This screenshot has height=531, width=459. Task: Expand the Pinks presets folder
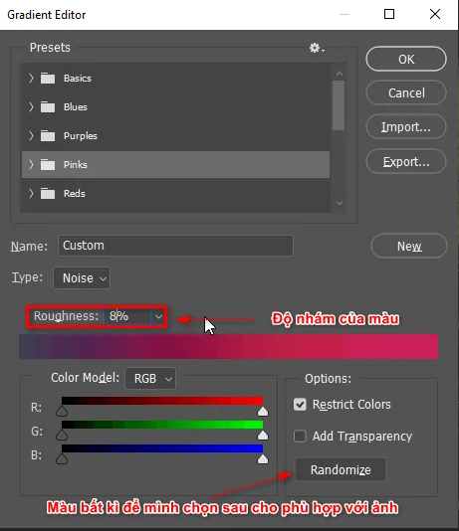click(x=31, y=165)
